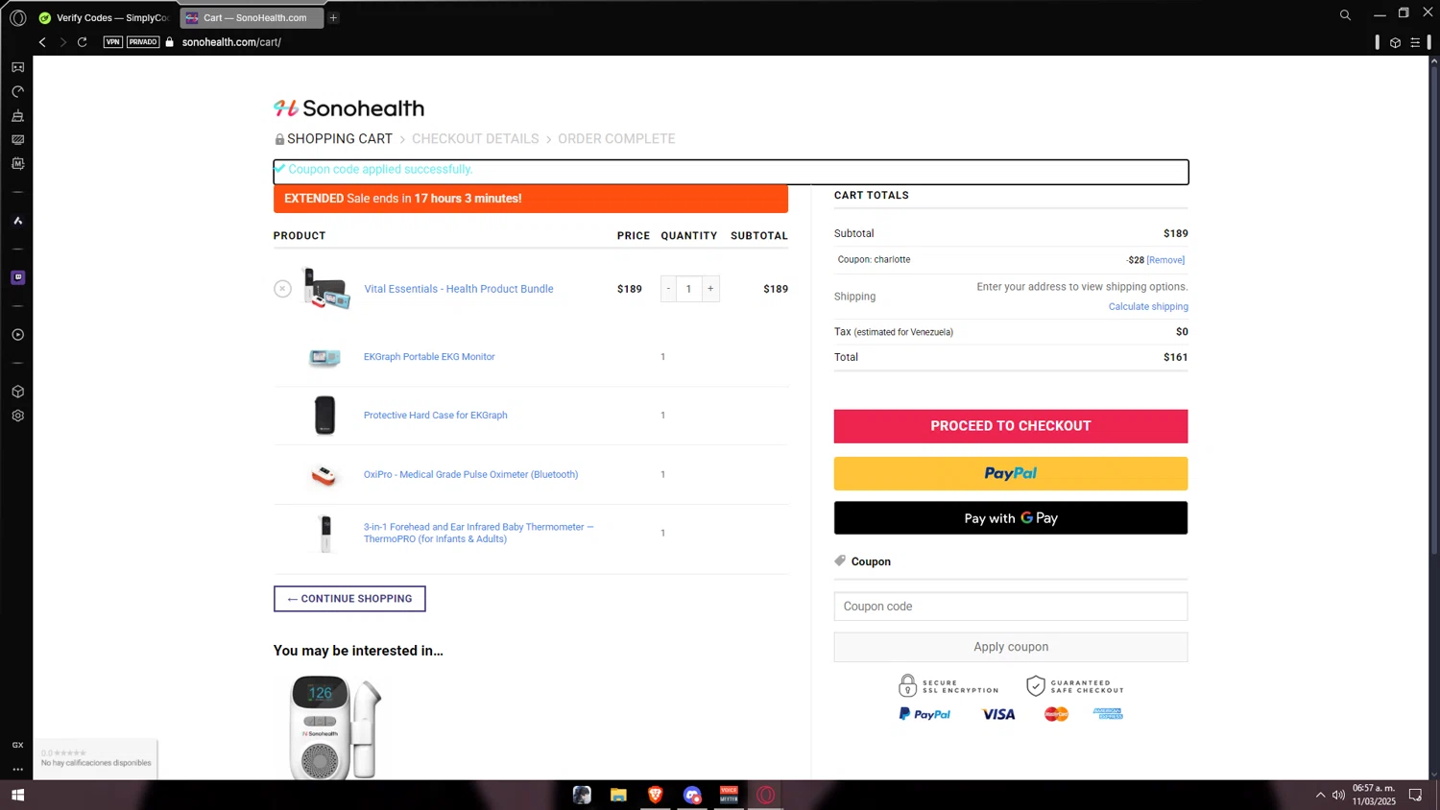This screenshot has height=810, width=1440.
Task: Open Easy Setup sliders icon in toolbar
Action: click(x=1415, y=42)
